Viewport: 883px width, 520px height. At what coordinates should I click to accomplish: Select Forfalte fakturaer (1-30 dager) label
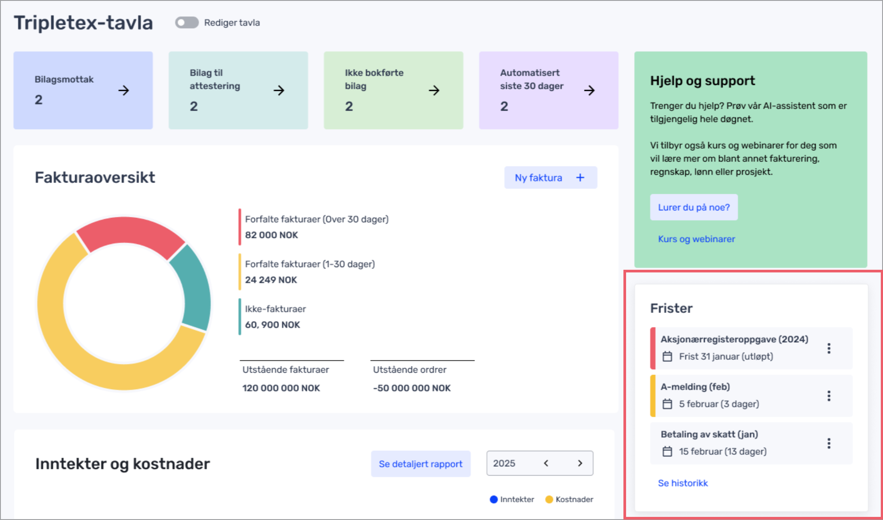coord(310,264)
